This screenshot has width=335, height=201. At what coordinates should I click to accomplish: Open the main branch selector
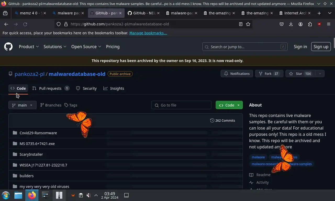click(23, 105)
